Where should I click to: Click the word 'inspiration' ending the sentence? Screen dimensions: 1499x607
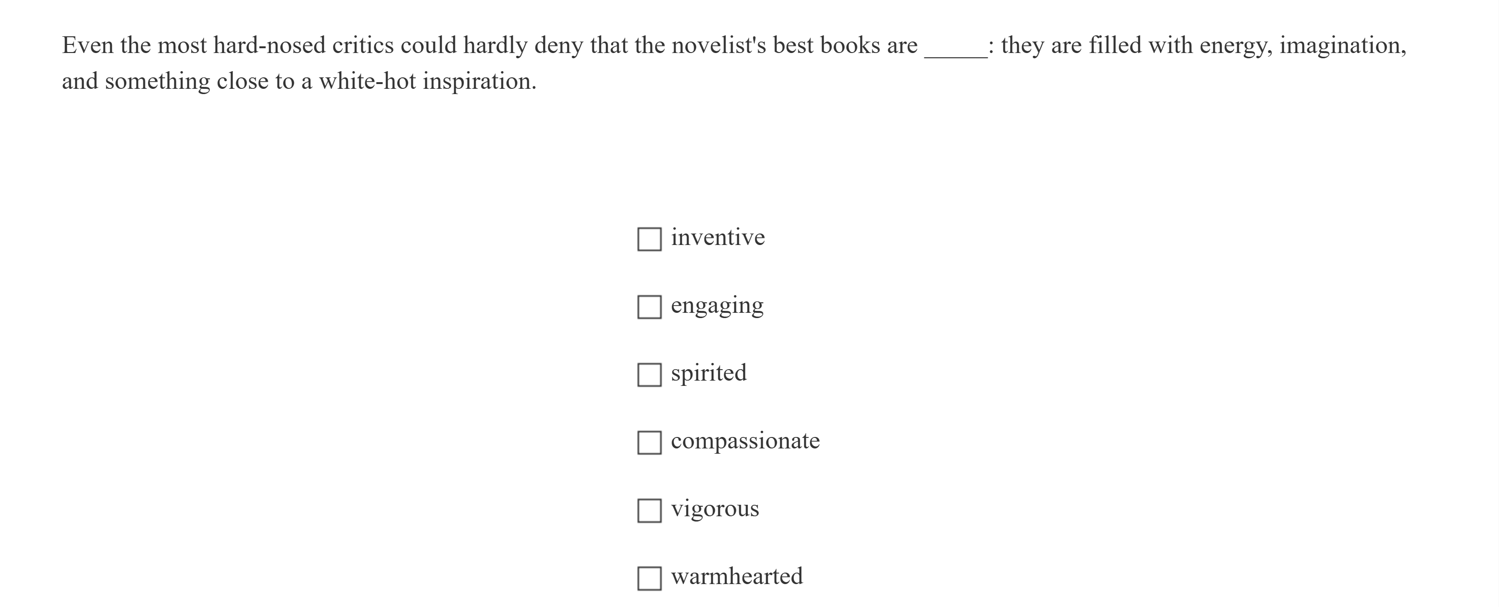tap(478, 81)
